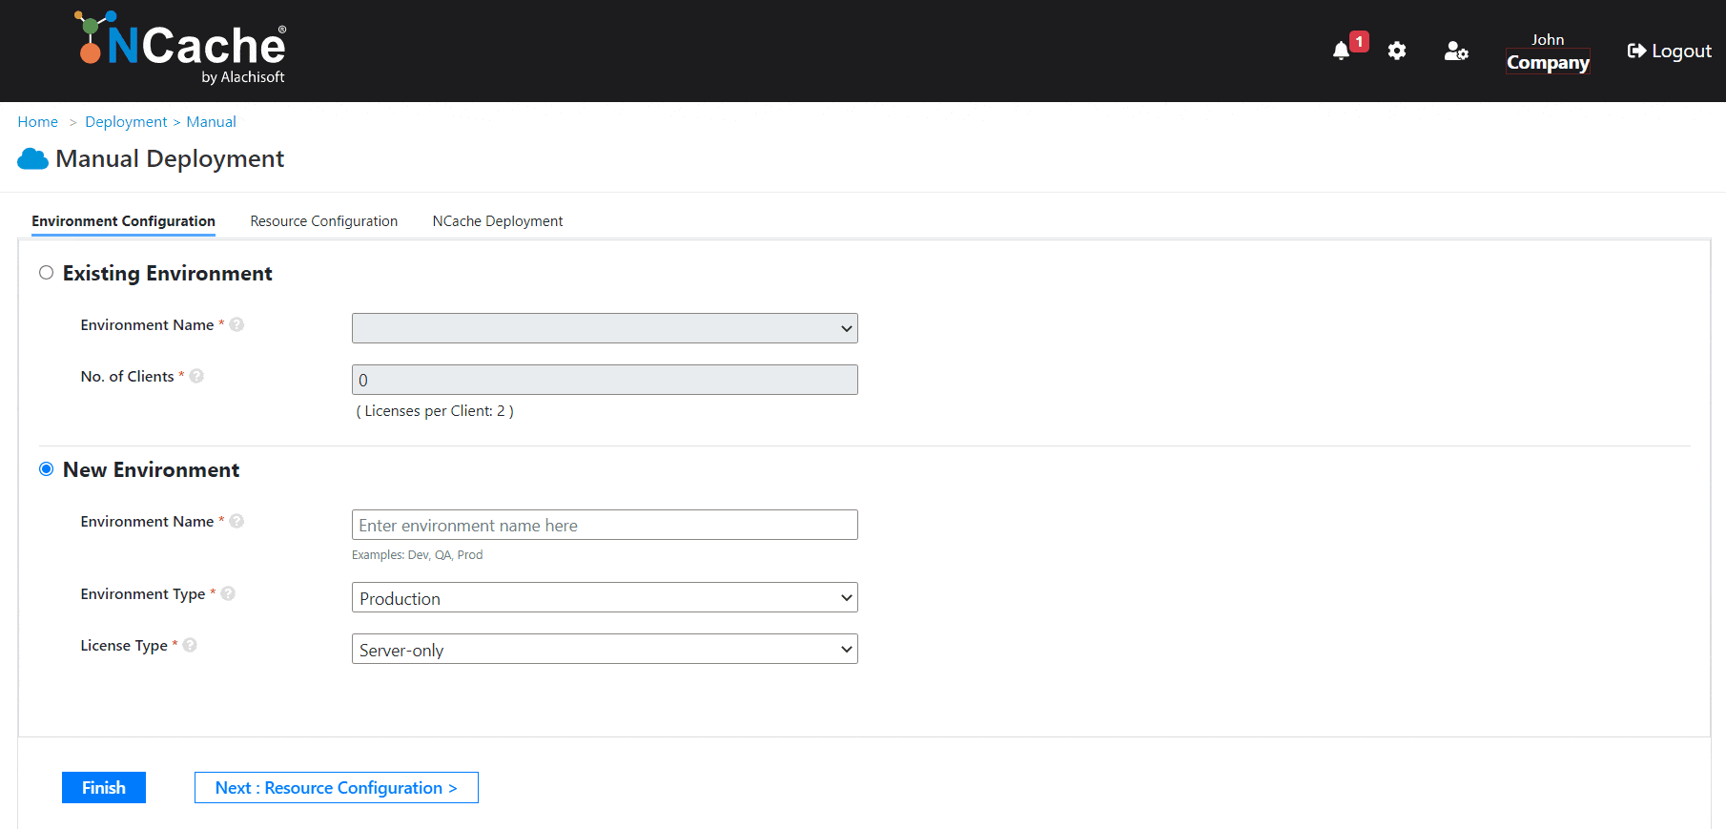Click the '( Licenses per Client: 2 )' text
1726x829 pixels.
[x=435, y=411]
